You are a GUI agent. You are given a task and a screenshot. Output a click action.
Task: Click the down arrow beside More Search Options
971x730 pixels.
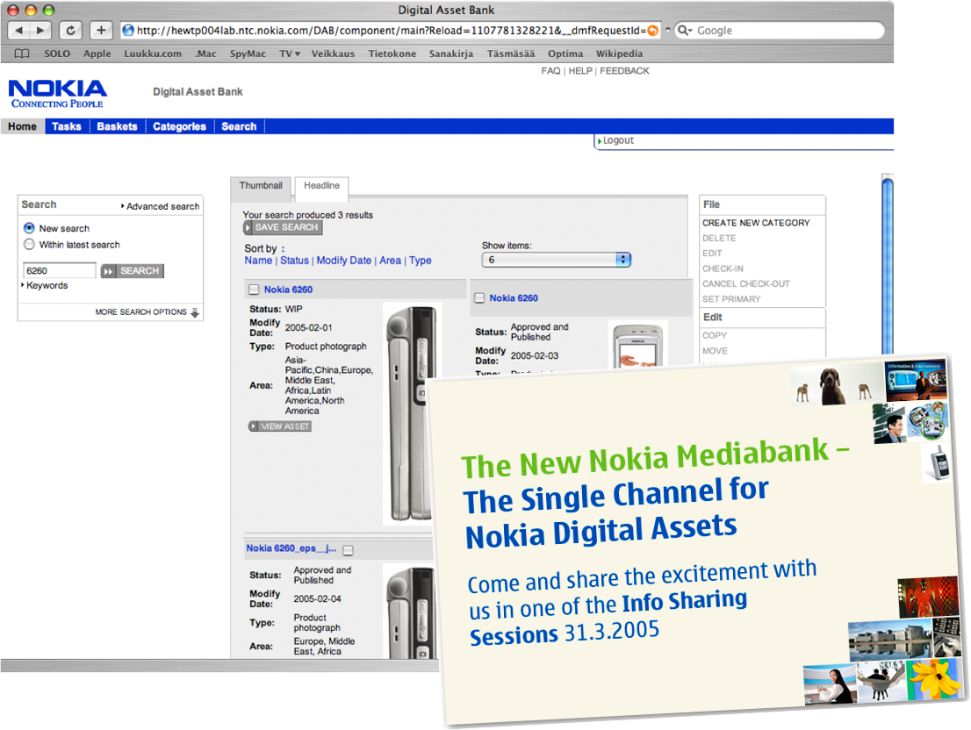[194, 313]
